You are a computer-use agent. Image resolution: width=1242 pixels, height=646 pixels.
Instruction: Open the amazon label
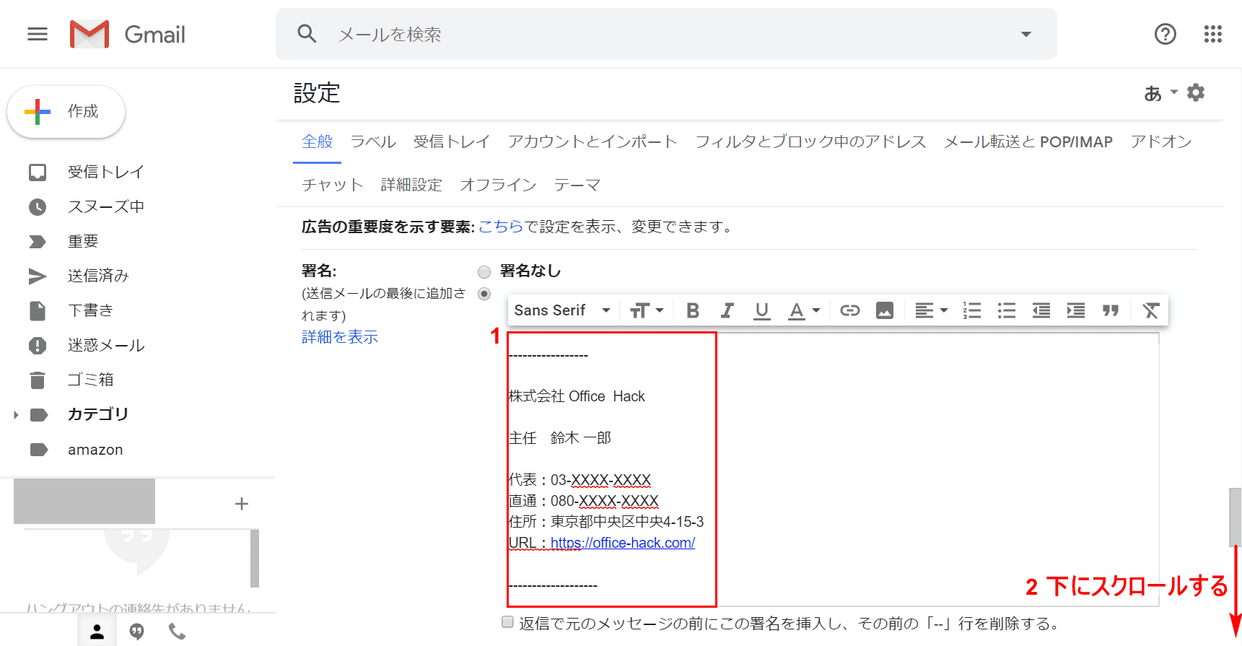point(95,450)
